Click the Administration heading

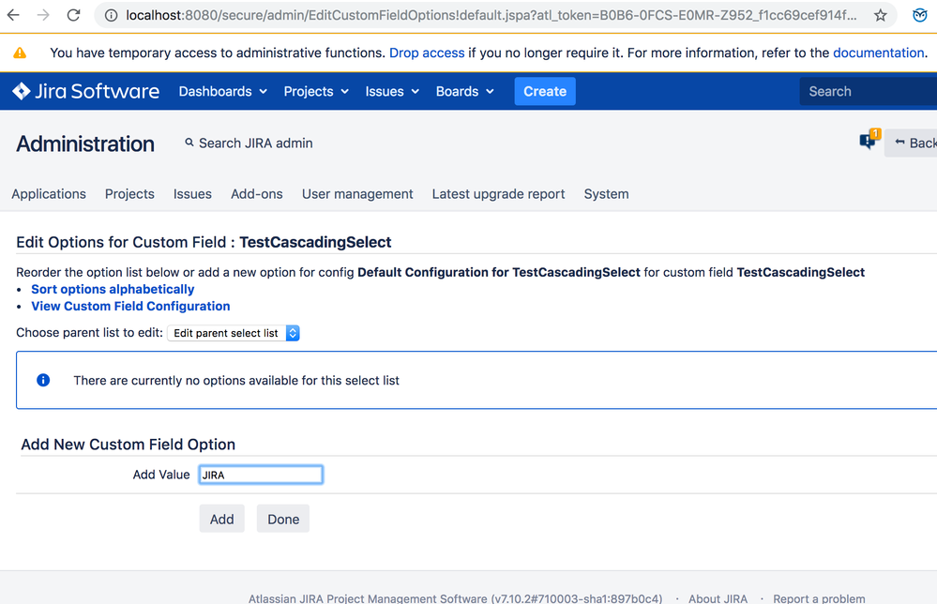[85, 143]
